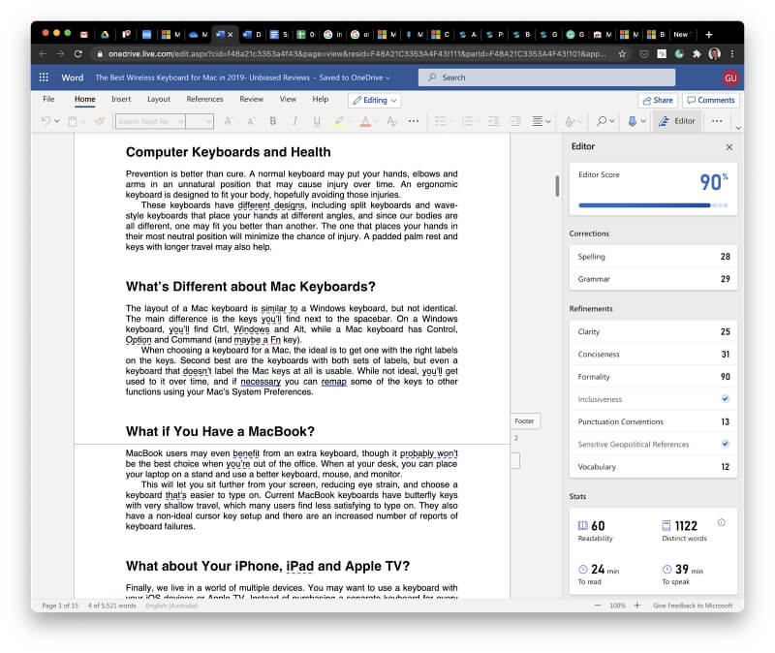
Task: Click into the Search box
Action: tap(546, 78)
